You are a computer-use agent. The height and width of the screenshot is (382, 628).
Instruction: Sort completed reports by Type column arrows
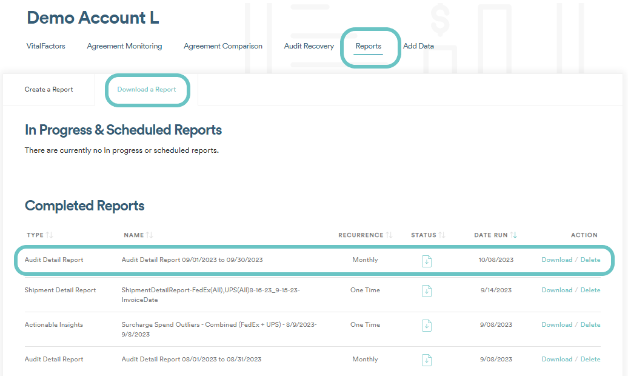tap(50, 235)
